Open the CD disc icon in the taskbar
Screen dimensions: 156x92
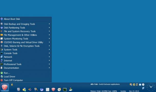59,89
